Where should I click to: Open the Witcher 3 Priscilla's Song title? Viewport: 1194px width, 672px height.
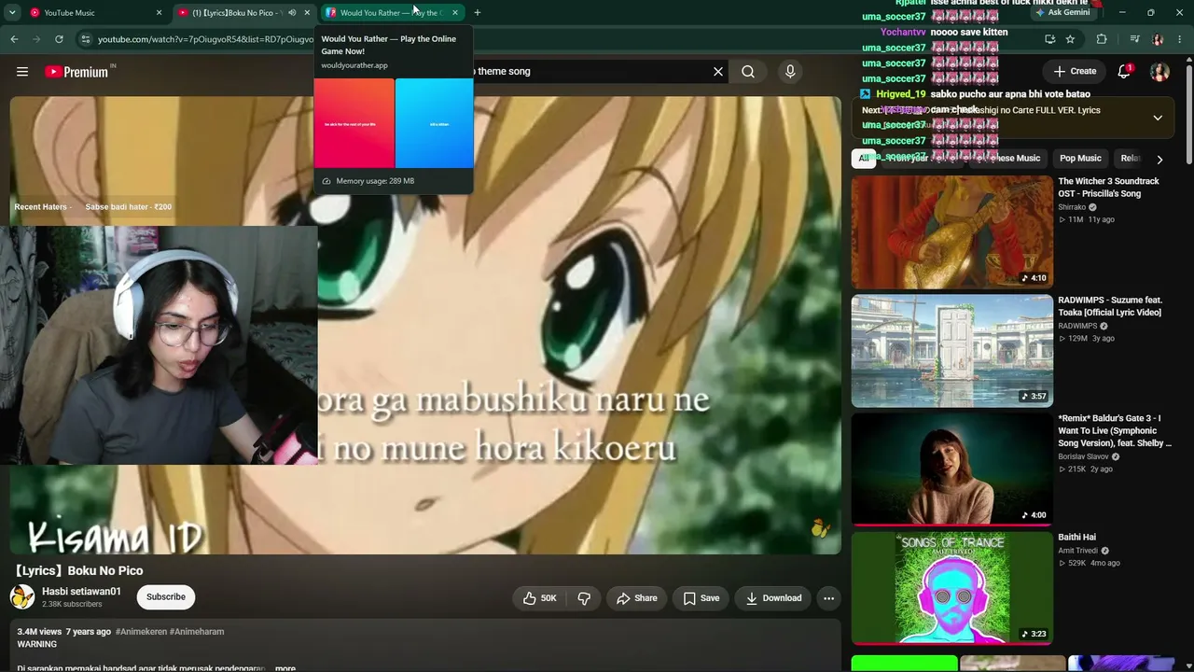click(1108, 188)
